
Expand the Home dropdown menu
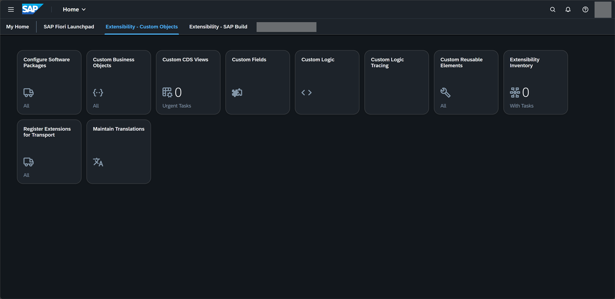pos(74,10)
